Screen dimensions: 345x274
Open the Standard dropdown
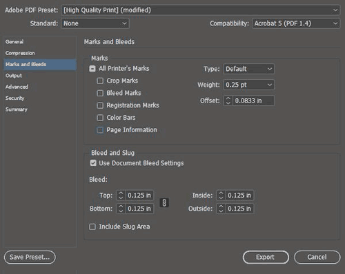(x=95, y=23)
